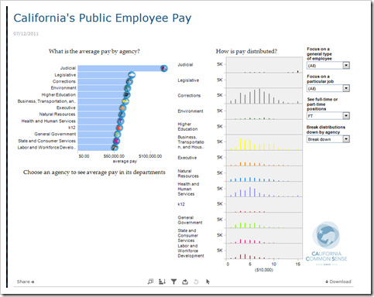Click the zoom-area magnifier toolbar icon

coord(150,282)
